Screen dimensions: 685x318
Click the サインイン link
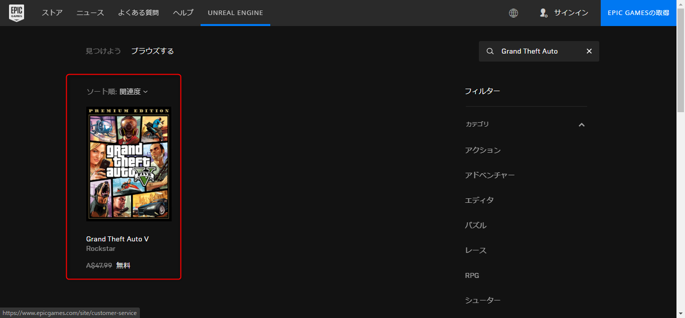coord(571,13)
